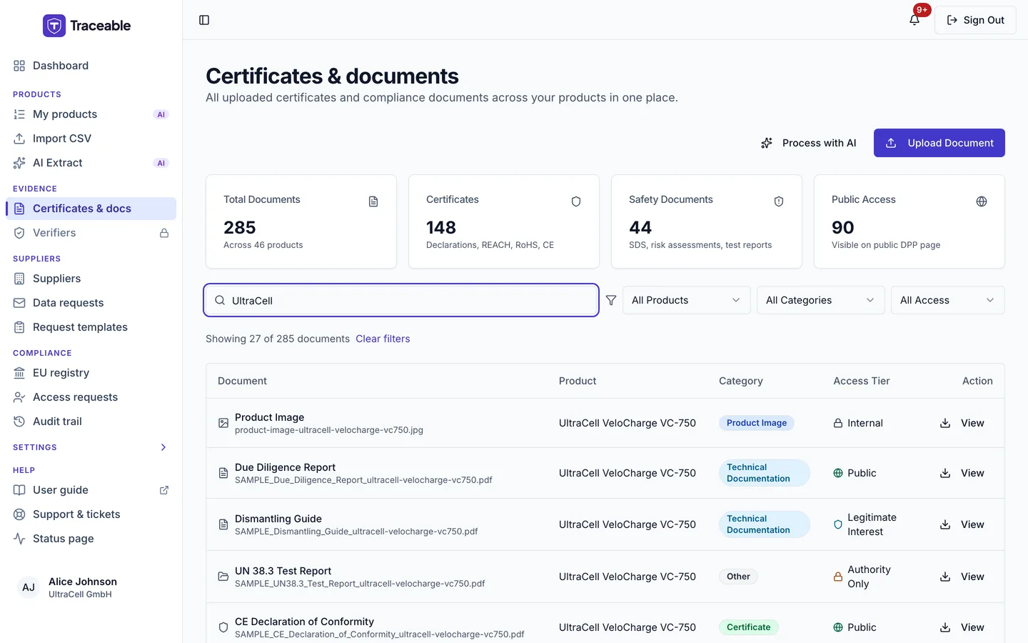
Task: Click the shield icon beside Legitimate Interest
Action: pos(838,524)
